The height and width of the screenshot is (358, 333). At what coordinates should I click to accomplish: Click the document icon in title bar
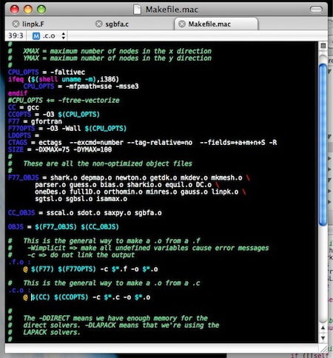[x=137, y=10]
